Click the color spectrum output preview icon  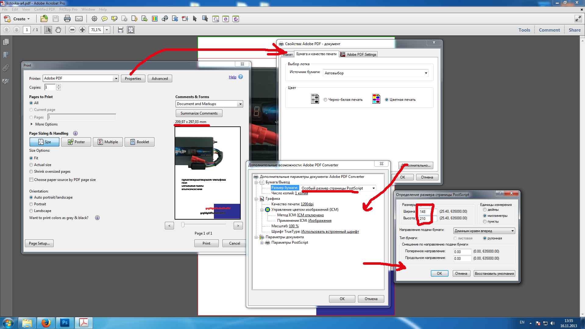[155, 19]
